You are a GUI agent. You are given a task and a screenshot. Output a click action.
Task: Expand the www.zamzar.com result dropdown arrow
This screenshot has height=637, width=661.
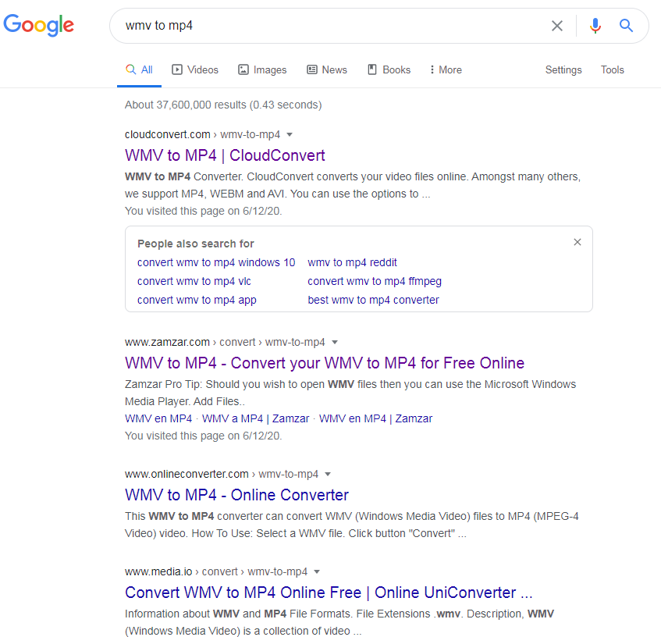click(335, 343)
